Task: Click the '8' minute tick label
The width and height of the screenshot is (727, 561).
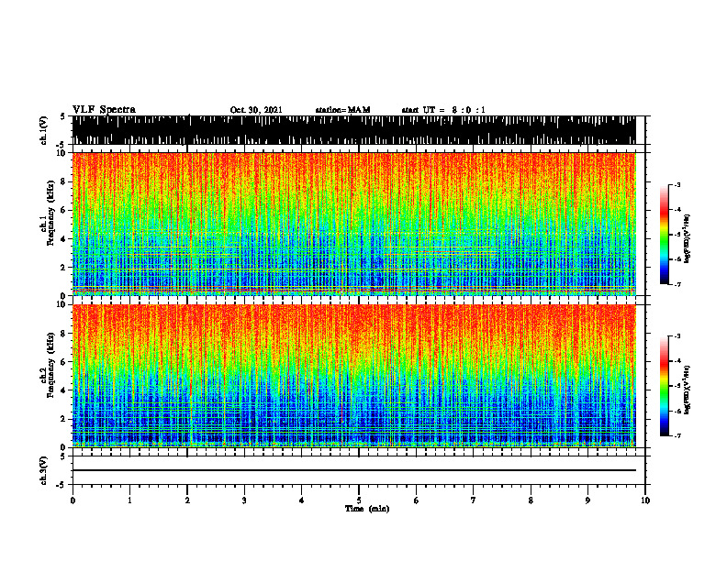Action: [531, 500]
